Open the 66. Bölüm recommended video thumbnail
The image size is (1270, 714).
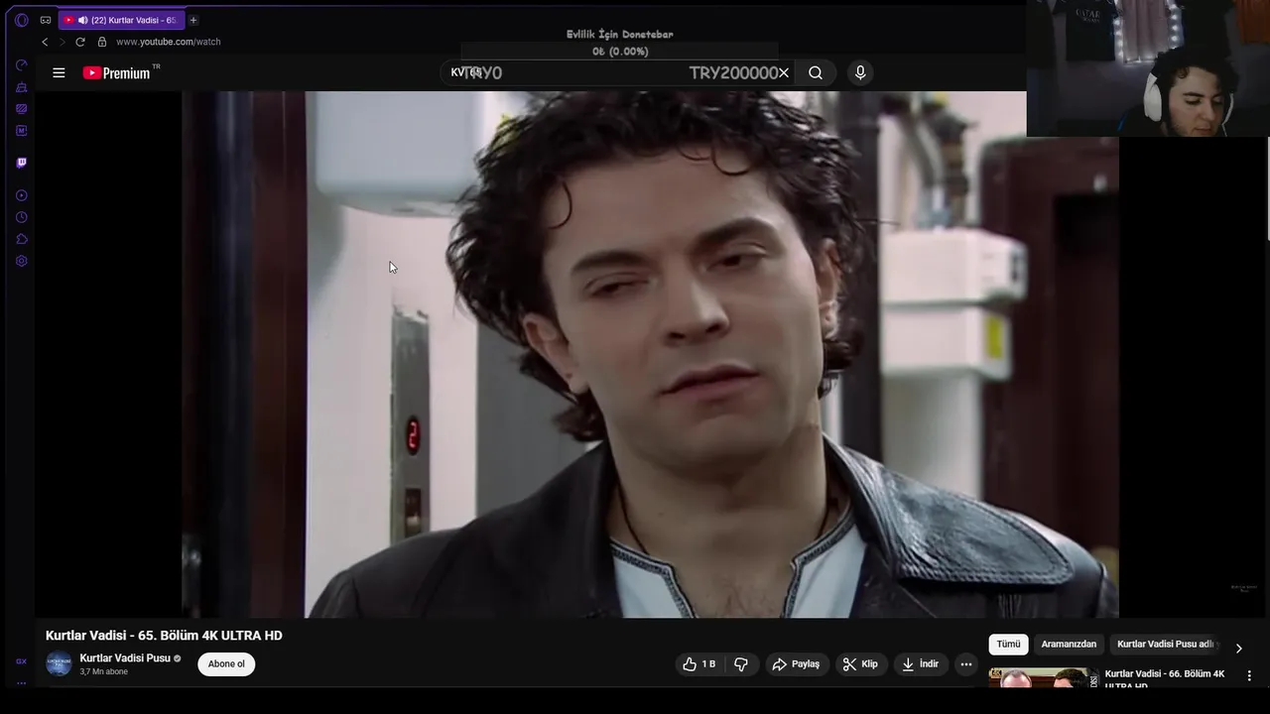coord(1044,677)
